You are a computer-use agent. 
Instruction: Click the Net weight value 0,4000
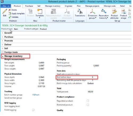click(41, 63)
